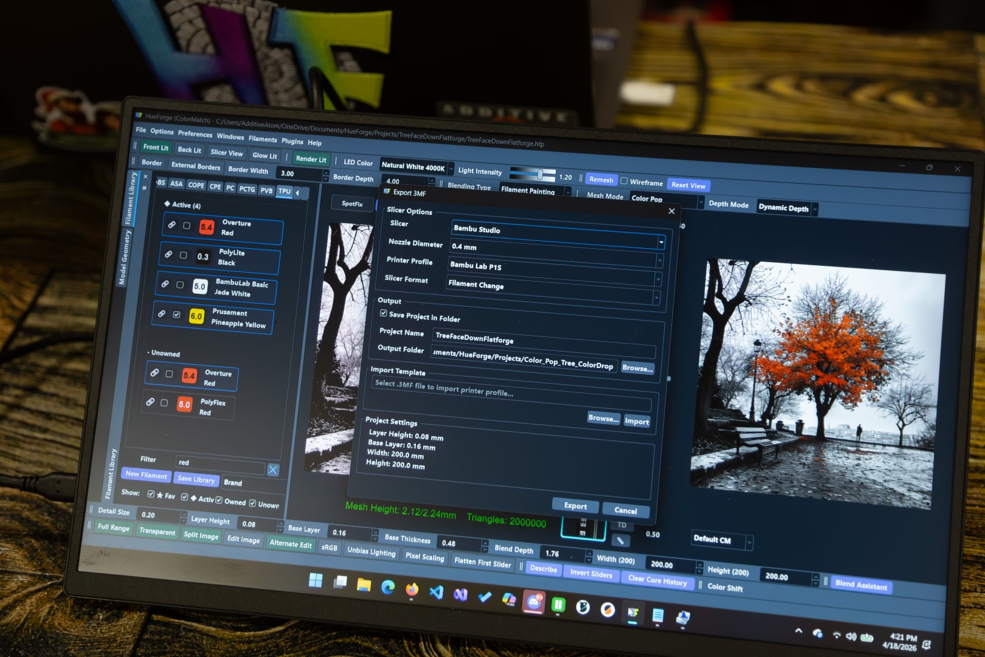Check the active Overture Red filament checkbox
The image size is (985, 657).
click(x=187, y=226)
